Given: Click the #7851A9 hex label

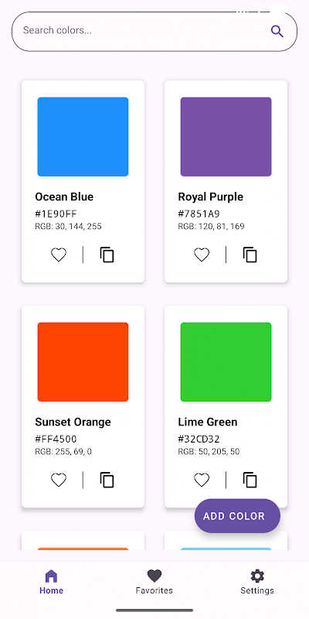Looking at the screenshot, I should (x=199, y=214).
